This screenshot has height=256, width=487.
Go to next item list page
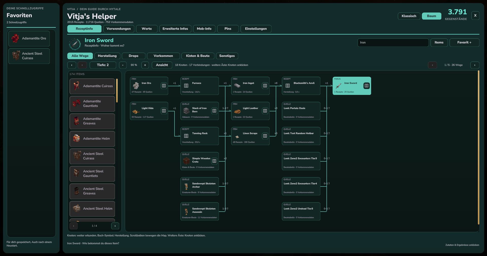tap(115, 226)
